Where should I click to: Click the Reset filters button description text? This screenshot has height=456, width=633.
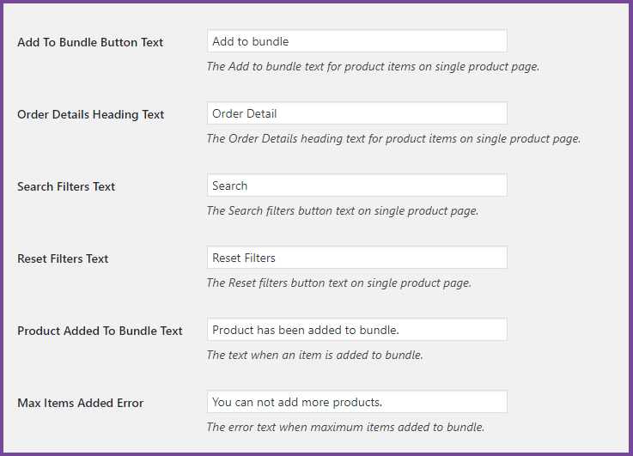[338, 283]
